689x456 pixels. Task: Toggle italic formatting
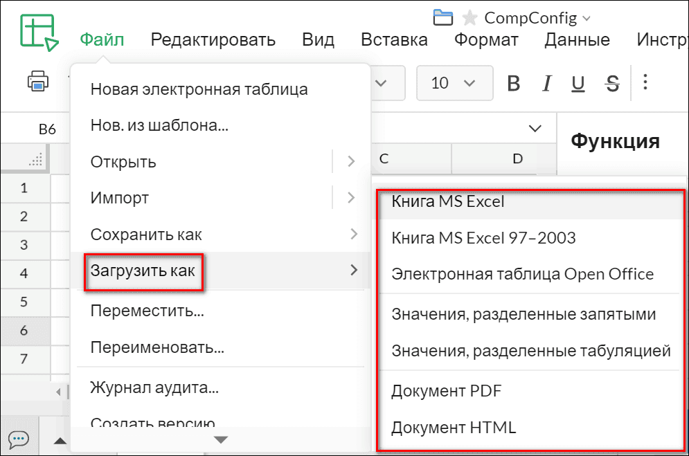click(x=546, y=81)
